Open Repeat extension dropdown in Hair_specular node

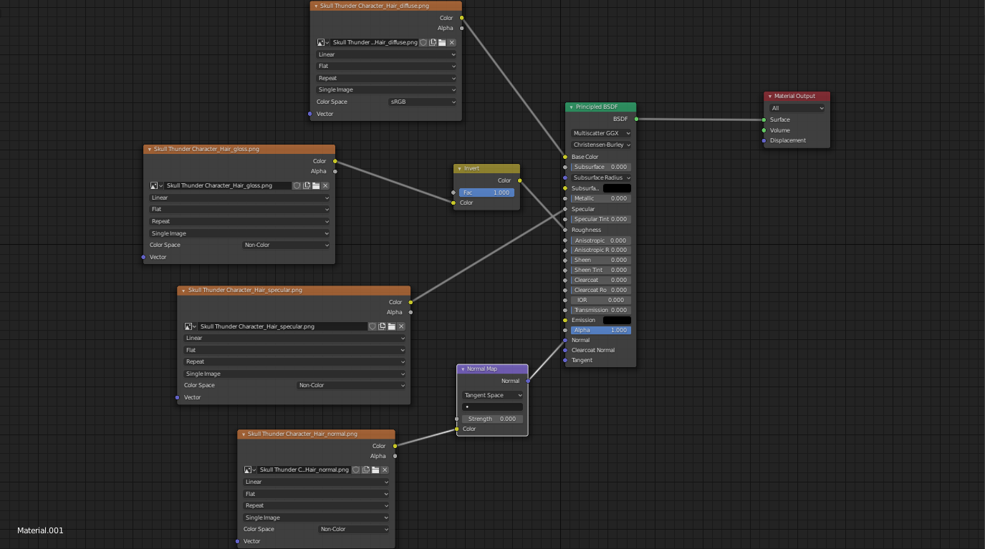294,361
